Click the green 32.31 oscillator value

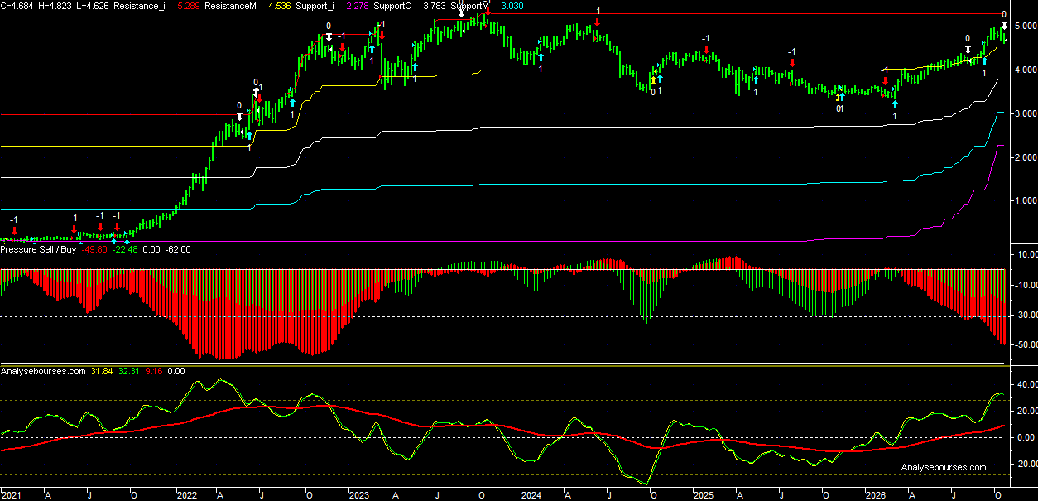click(x=128, y=372)
